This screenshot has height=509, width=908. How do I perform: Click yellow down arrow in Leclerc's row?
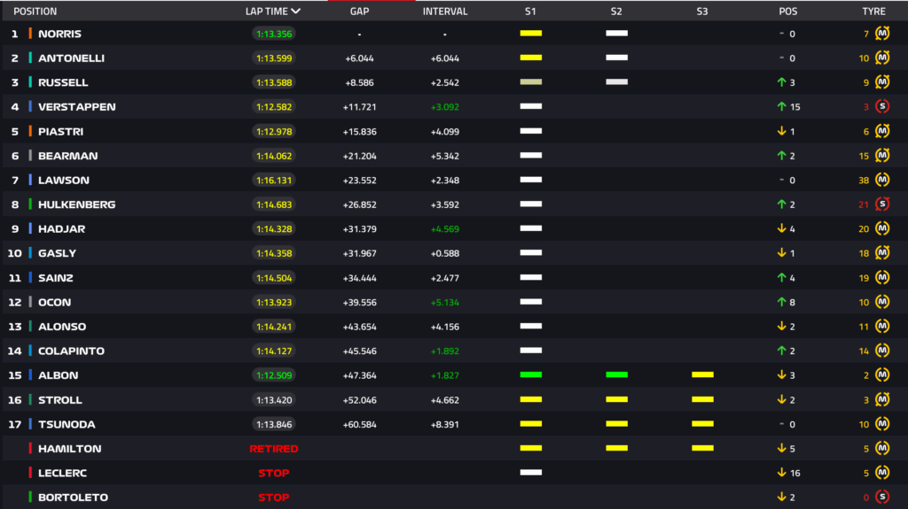[781, 473]
